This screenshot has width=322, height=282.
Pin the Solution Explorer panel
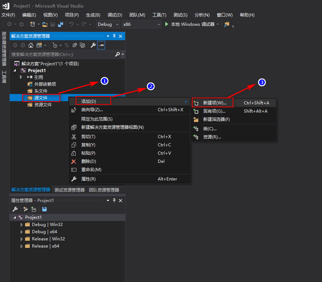(x=114, y=36)
